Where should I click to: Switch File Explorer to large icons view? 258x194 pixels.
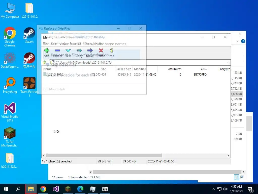pyautogui.click(x=242, y=177)
